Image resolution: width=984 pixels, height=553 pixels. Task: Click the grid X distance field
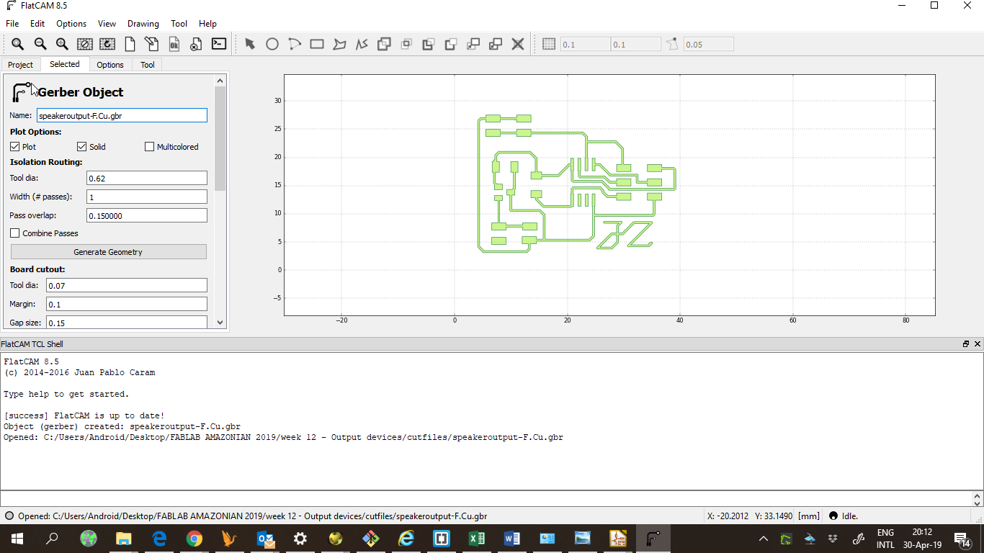pyautogui.click(x=586, y=45)
